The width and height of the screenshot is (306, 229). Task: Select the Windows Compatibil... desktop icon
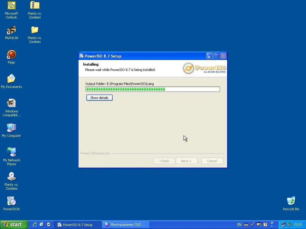11,108
